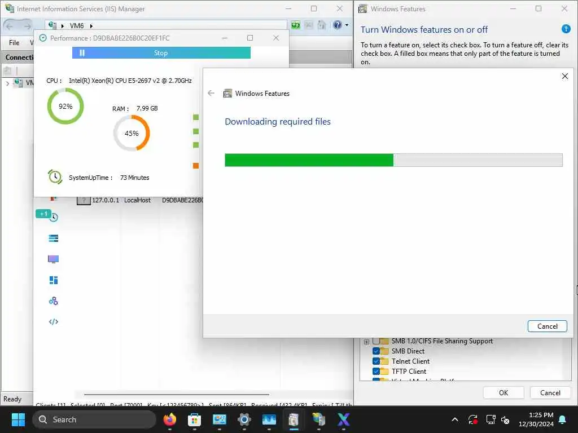This screenshot has height=433, width=578.
Task: Open the notification bell
Action: click(x=563, y=419)
